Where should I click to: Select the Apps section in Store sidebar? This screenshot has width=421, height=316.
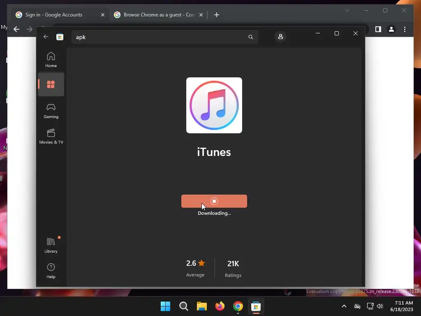pos(51,84)
